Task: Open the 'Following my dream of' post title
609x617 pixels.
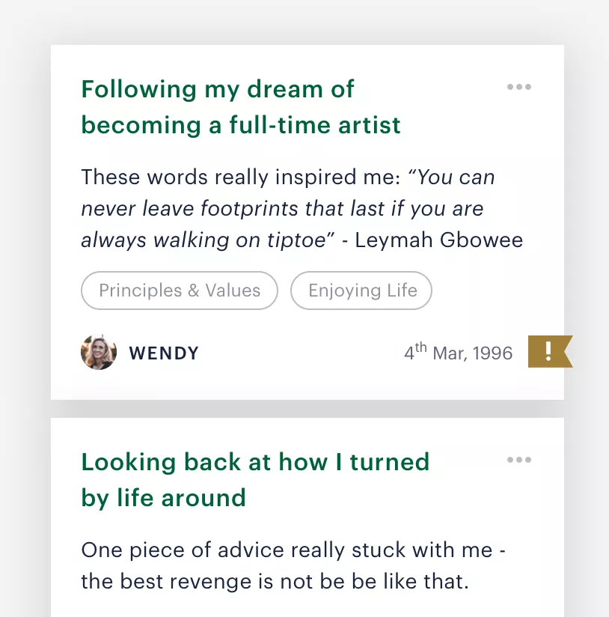Action: (218, 89)
